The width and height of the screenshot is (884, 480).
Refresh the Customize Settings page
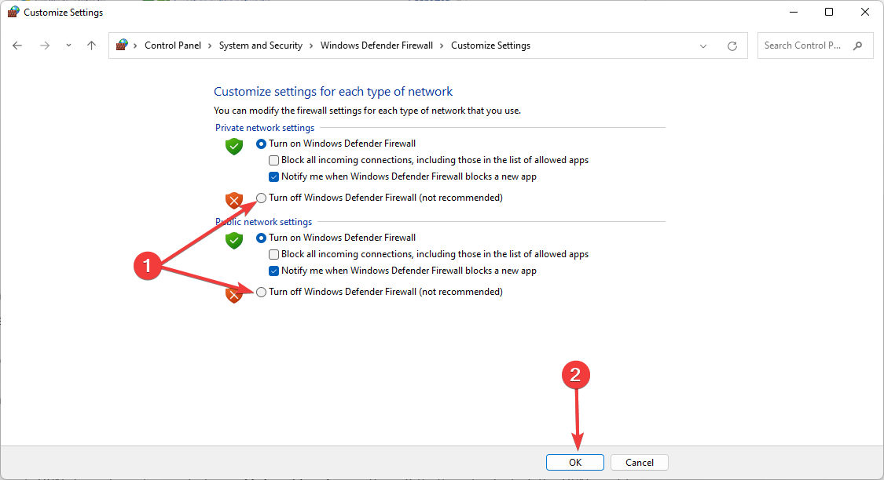732,46
